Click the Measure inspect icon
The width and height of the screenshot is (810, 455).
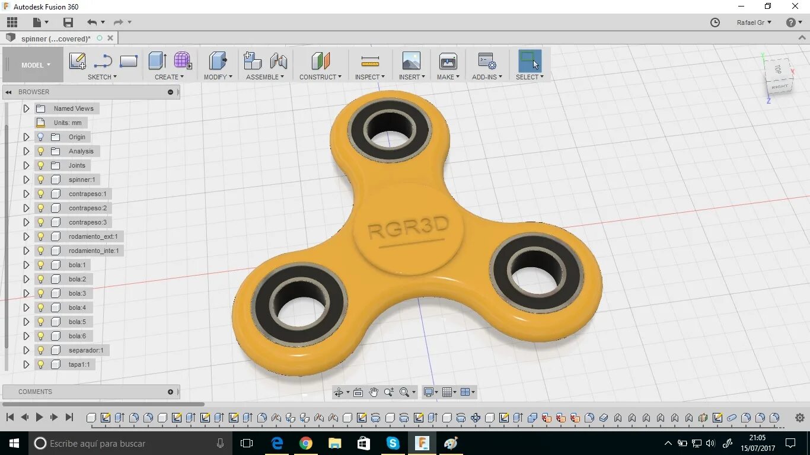point(370,61)
